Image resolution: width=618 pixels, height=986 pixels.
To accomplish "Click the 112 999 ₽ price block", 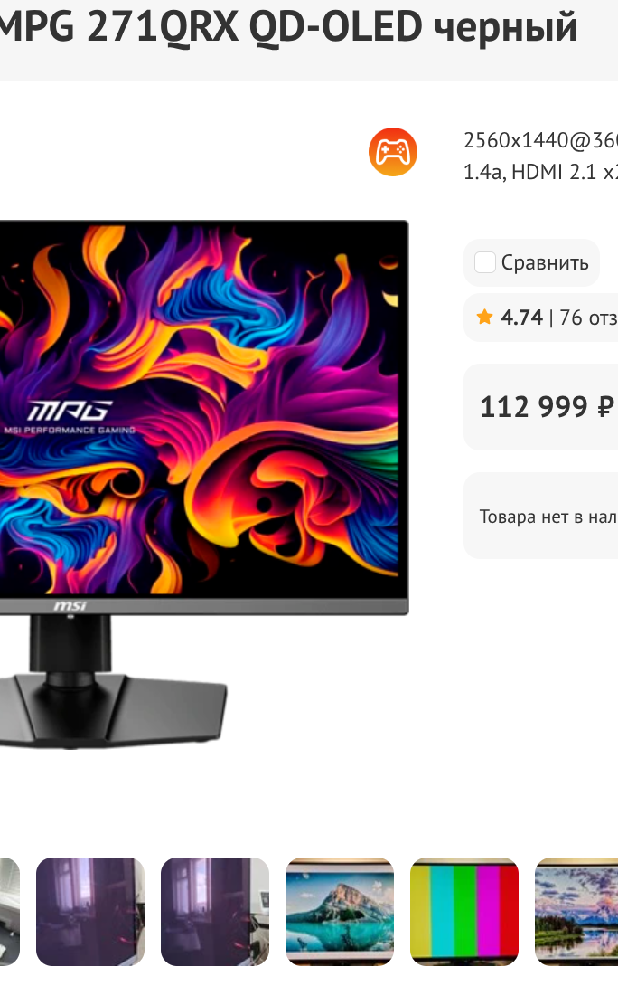I will coord(540,407).
